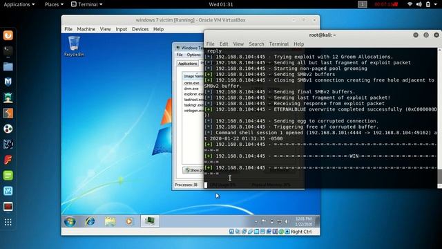Open Input menu in VirtualBox window

tap(122, 29)
